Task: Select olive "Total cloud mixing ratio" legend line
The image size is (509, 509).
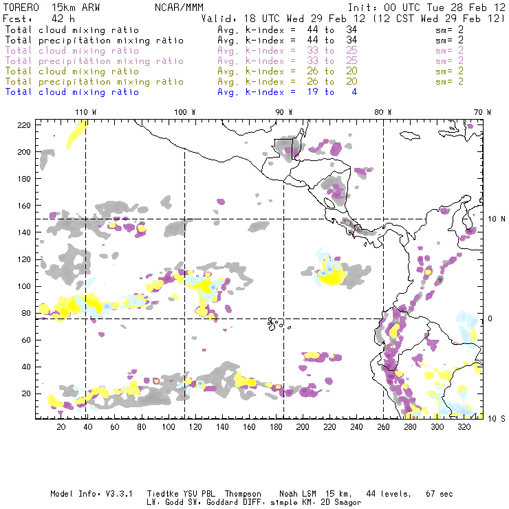Action: 72,72
